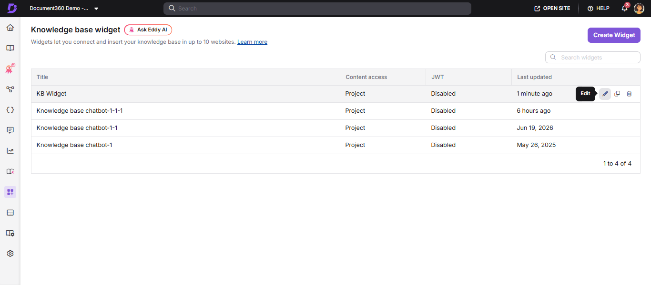Viewport: 651px width, 285px height.
Task: Select Knowledge base chatbot-1-1 row
Action: [x=336, y=128]
